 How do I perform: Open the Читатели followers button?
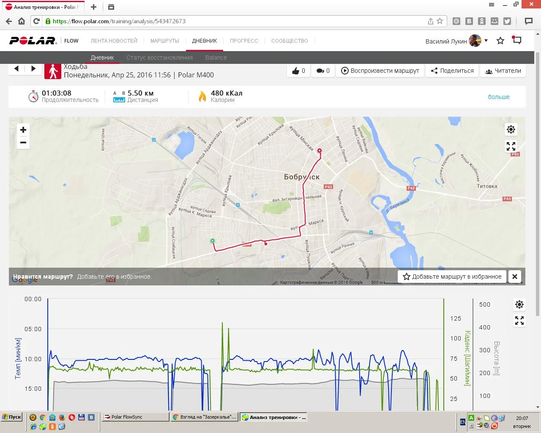point(503,71)
